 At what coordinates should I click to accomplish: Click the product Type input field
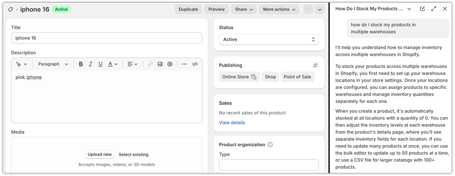point(269,165)
